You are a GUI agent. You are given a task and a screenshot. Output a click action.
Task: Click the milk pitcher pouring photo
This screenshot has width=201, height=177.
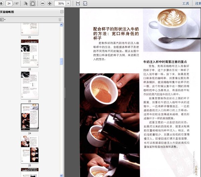(110, 133)
